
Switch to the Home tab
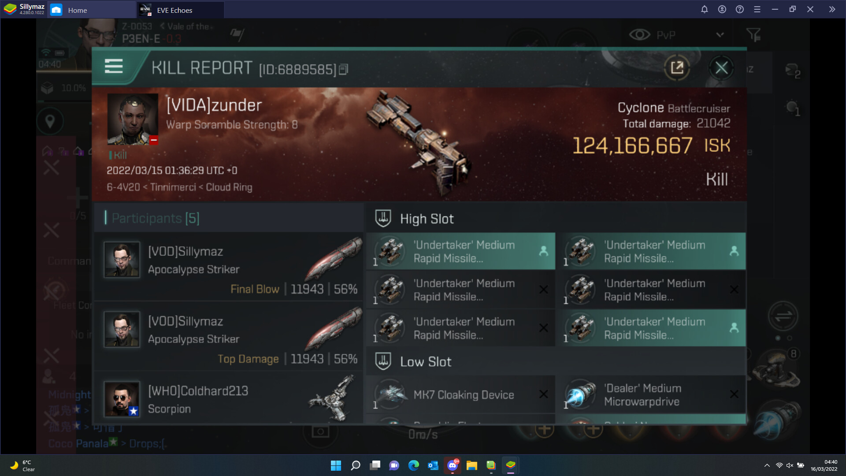pyautogui.click(x=77, y=10)
